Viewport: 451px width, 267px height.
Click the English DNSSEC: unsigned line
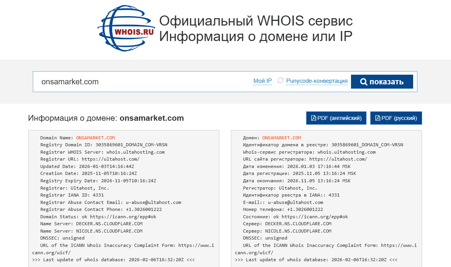coord(63,238)
